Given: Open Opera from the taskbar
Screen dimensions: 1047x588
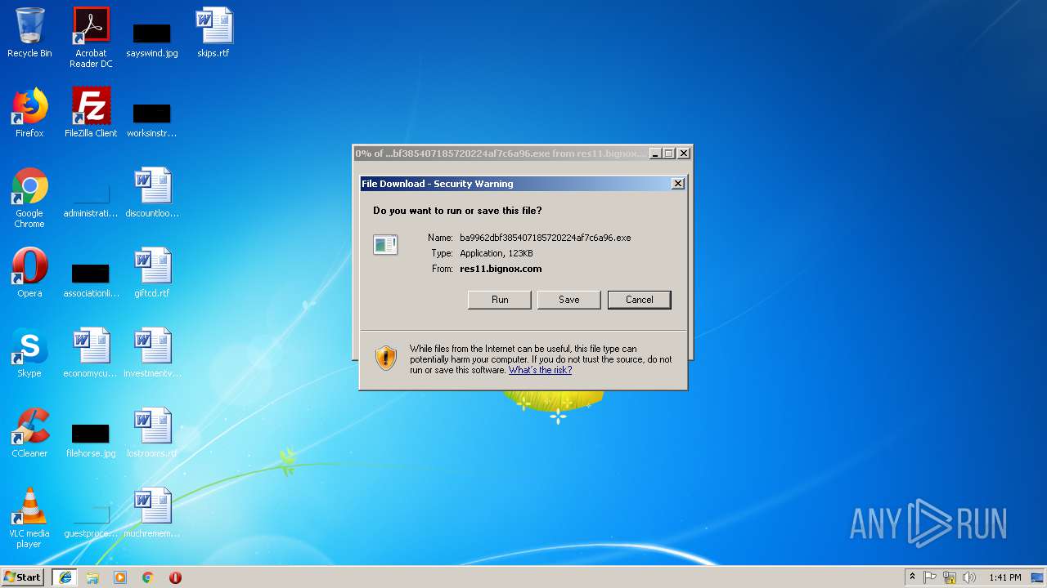Looking at the screenshot, I should (x=175, y=577).
